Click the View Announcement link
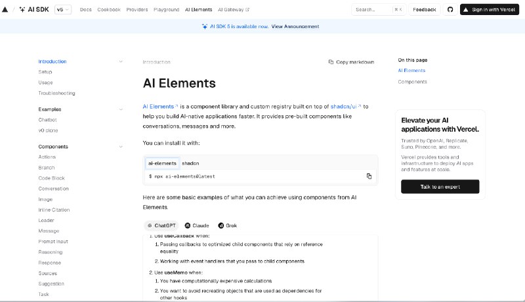525x302 pixels. 295,26
